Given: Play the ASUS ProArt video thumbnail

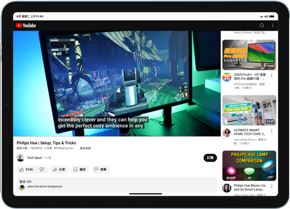Looking at the screenshot, I should click(249, 55).
